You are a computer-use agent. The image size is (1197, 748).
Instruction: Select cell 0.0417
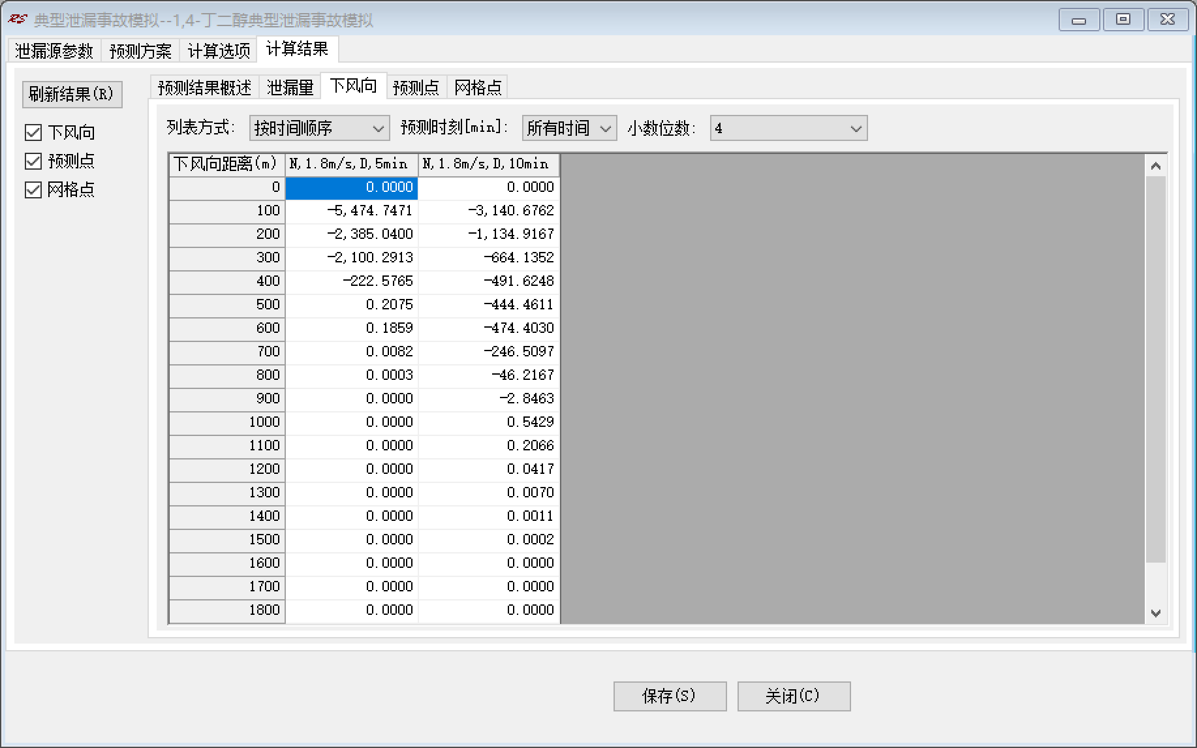point(489,469)
